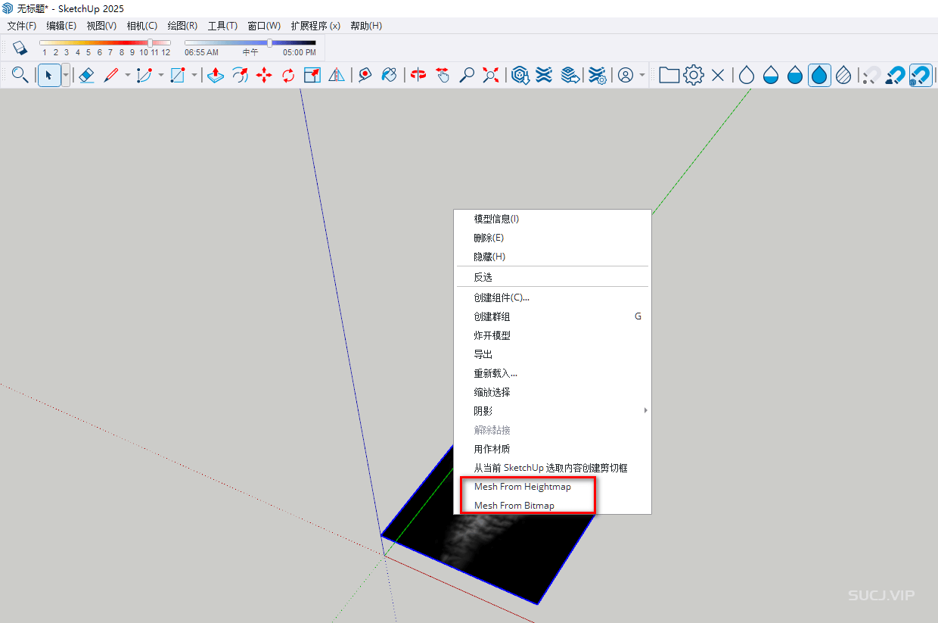Open the 编辑(E) menu
Image resolution: width=938 pixels, height=623 pixels.
coord(61,26)
